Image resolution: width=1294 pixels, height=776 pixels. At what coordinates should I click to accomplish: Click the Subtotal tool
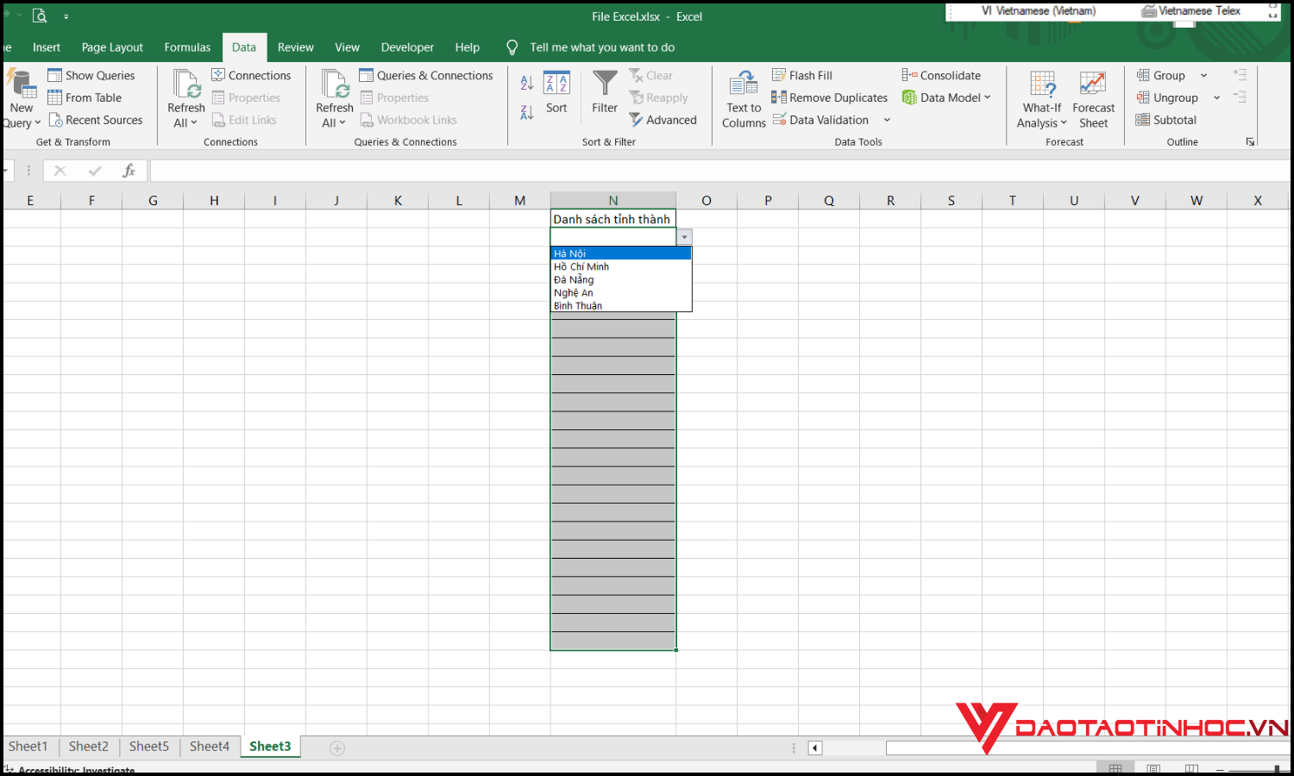pos(1173,120)
